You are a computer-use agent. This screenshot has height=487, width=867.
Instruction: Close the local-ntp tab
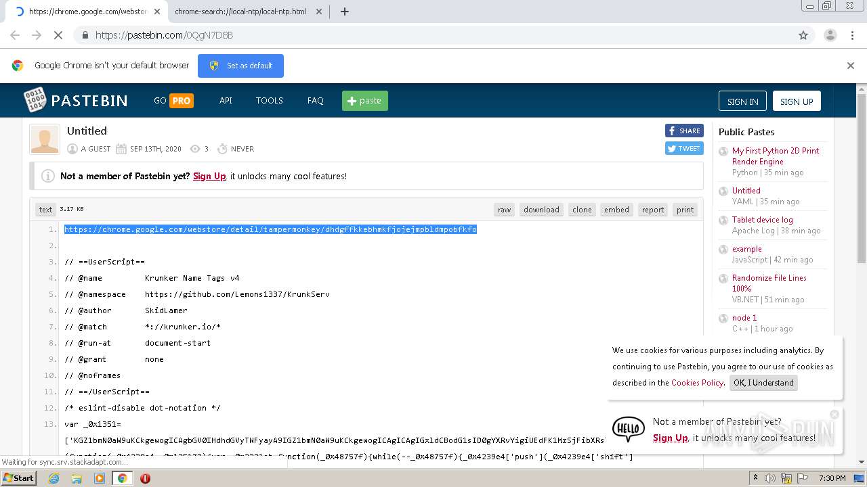tap(320, 11)
